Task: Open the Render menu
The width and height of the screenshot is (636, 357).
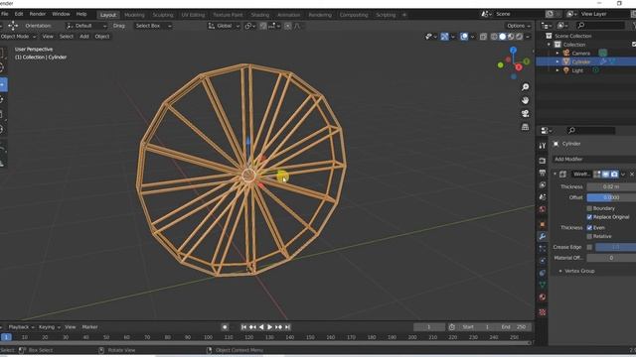Action: [x=38, y=14]
